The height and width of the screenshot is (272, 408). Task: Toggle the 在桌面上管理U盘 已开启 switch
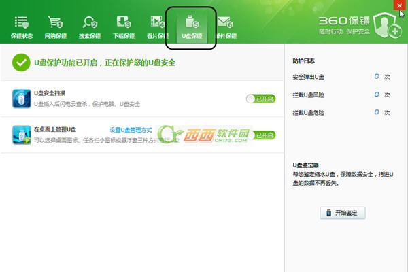click(264, 135)
